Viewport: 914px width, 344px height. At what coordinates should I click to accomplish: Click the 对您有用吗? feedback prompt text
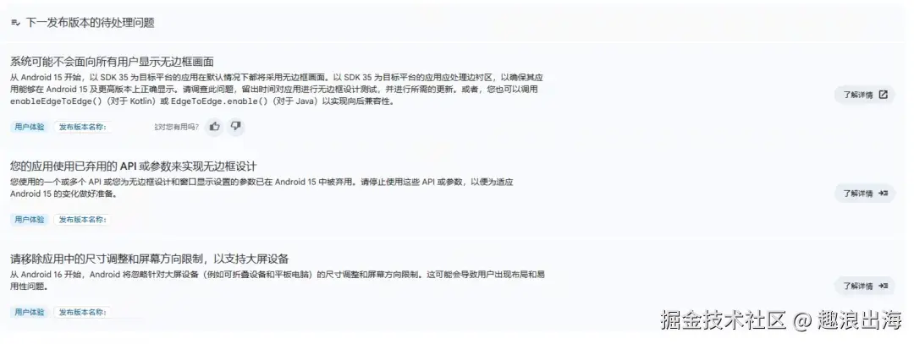(177, 127)
